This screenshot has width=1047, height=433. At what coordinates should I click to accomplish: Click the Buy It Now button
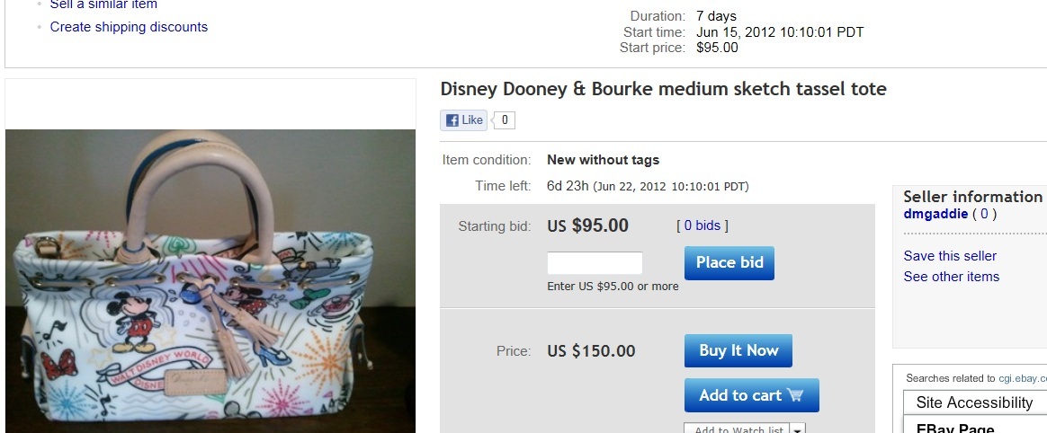738,350
